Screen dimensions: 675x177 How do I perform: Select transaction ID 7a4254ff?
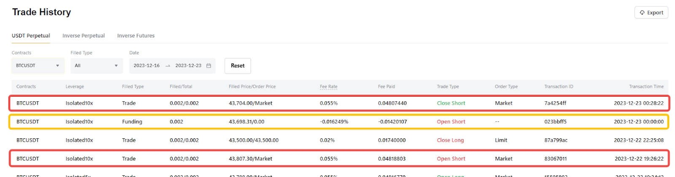pyautogui.click(x=555, y=103)
